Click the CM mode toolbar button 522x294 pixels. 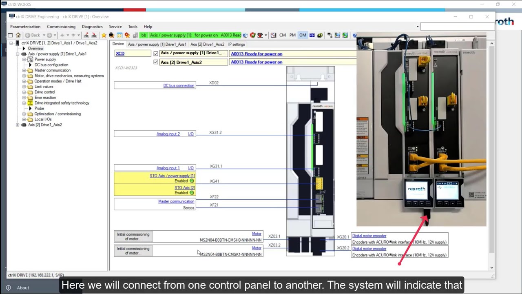click(283, 35)
